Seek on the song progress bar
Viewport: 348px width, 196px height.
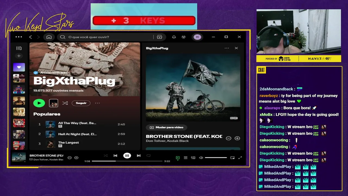(127, 161)
